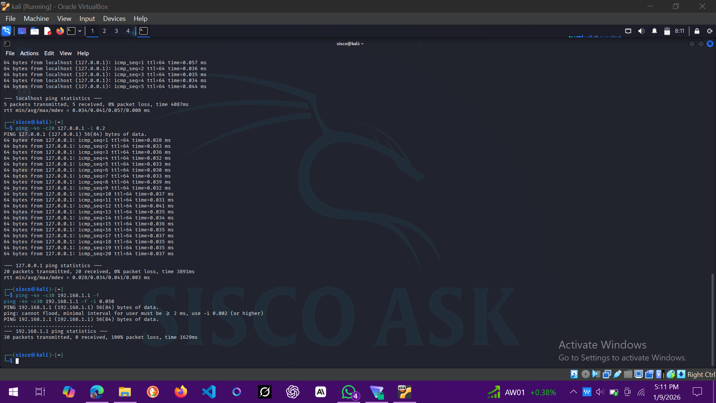Click VirtualBox hard disk activity indicator
The image size is (716, 403).
[x=574, y=374]
